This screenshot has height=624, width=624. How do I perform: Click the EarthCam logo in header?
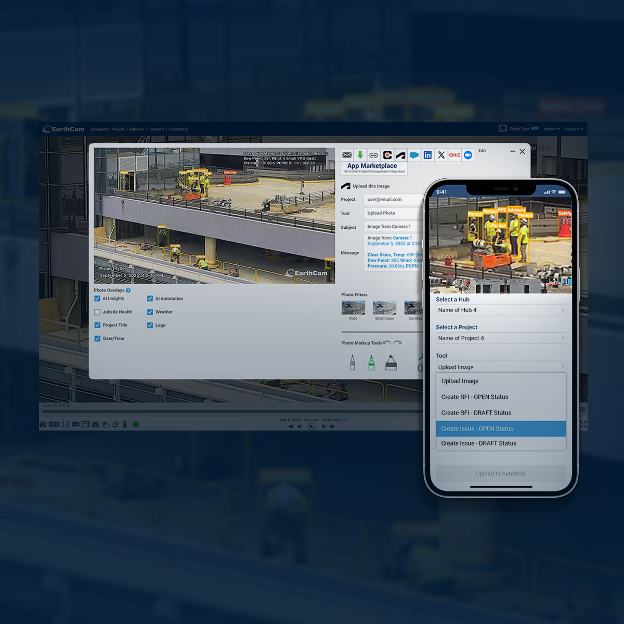click(x=63, y=129)
